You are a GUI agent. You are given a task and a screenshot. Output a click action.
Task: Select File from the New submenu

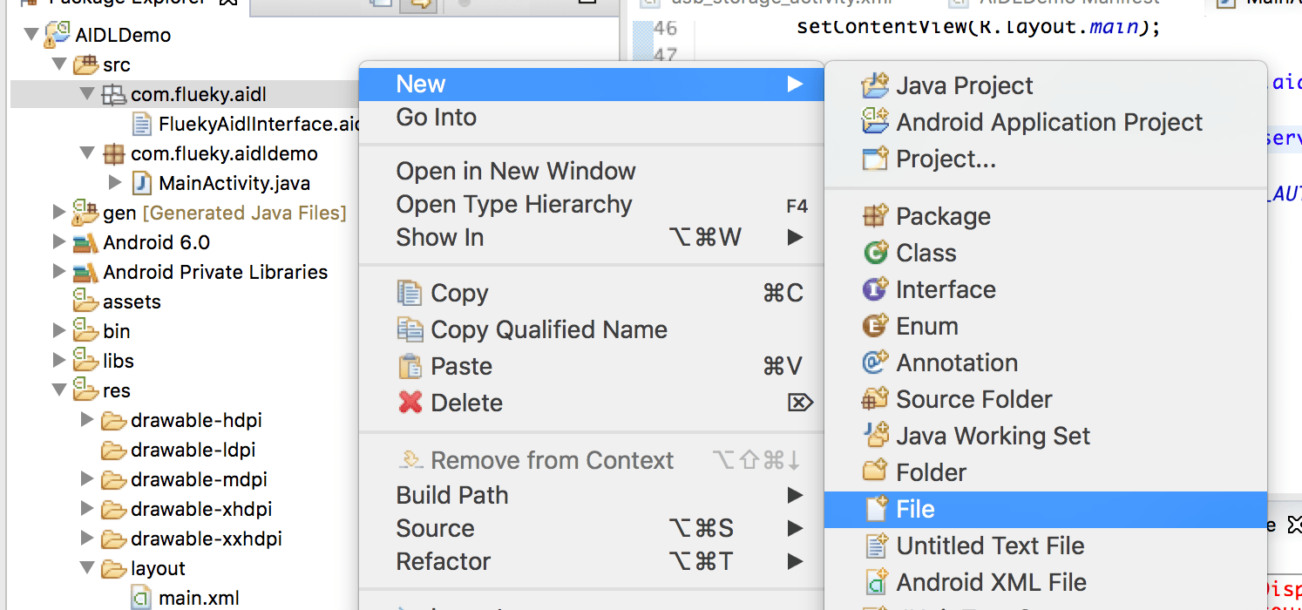[x=915, y=509]
